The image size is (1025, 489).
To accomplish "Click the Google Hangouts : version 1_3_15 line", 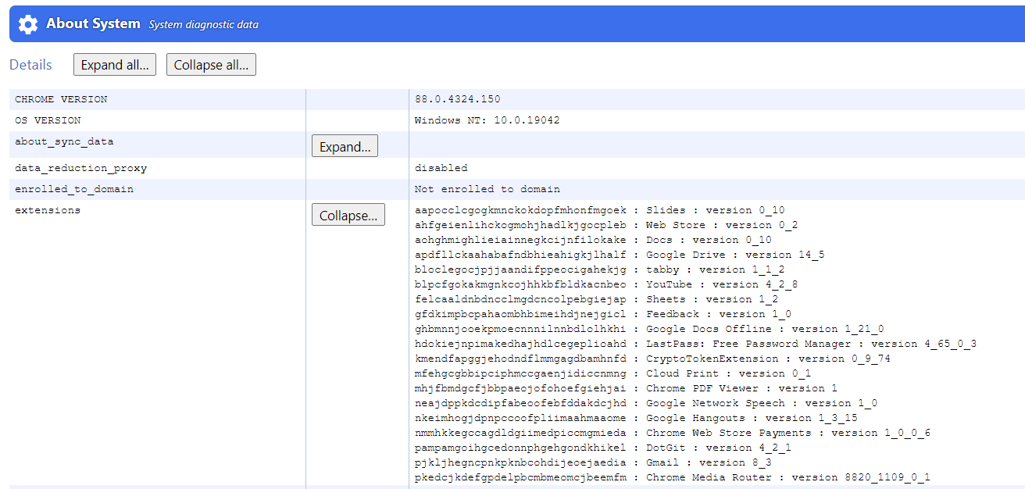I will pyautogui.click(x=636, y=418).
